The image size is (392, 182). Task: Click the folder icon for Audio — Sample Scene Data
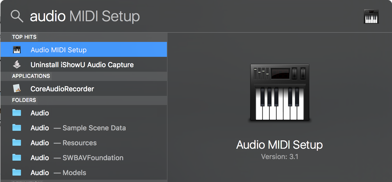(x=17, y=128)
